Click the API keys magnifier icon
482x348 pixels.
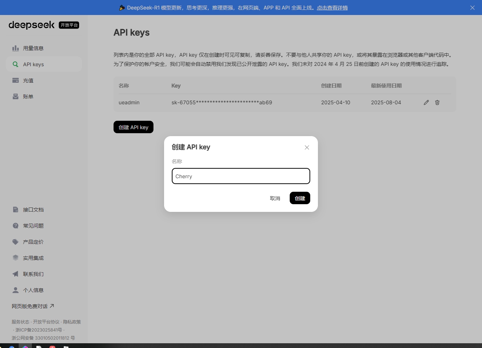point(15,64)
